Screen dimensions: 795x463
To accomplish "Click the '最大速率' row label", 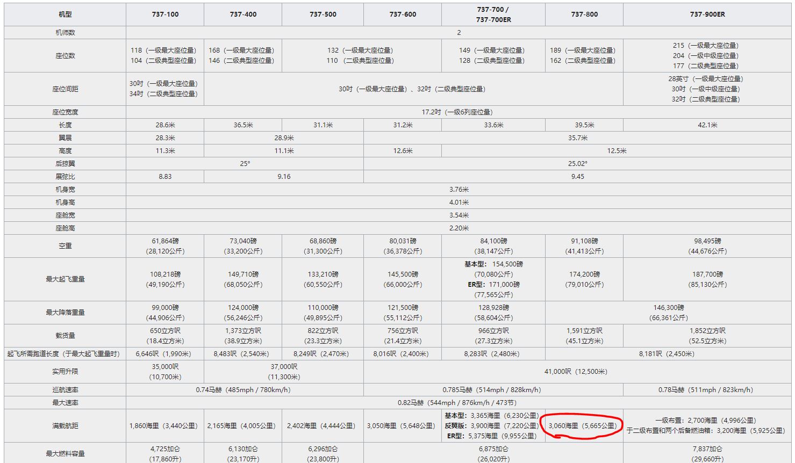I will click(x=65, y=402).
